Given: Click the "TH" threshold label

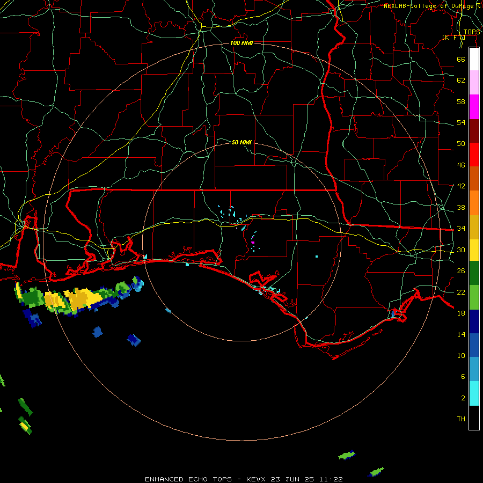Looking at the screenshot, I should point(461,419).
